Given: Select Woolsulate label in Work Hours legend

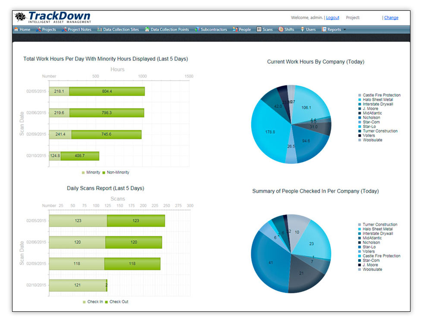Looking at the screenshot, I should point(372,140).
